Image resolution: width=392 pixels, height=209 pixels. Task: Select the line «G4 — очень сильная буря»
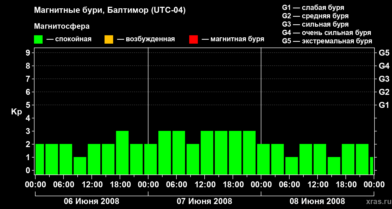pyautogui.click(x=327, y=33)
